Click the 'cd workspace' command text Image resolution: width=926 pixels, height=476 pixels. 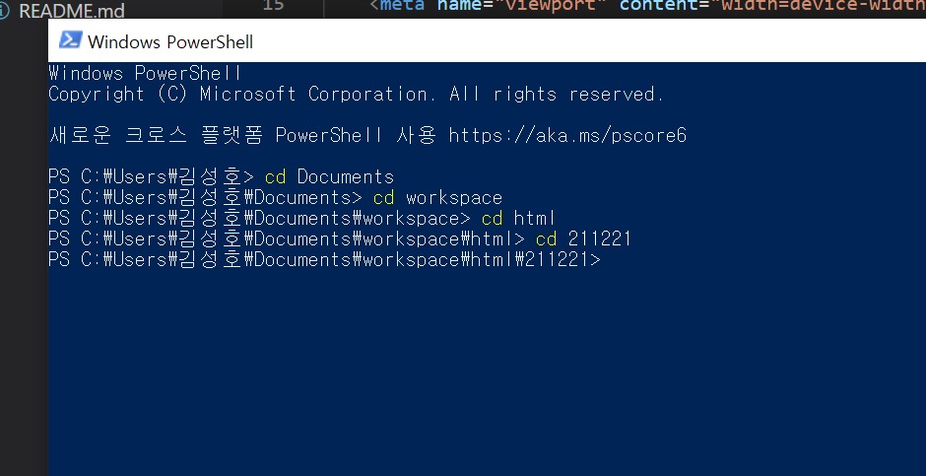point(437,198)
